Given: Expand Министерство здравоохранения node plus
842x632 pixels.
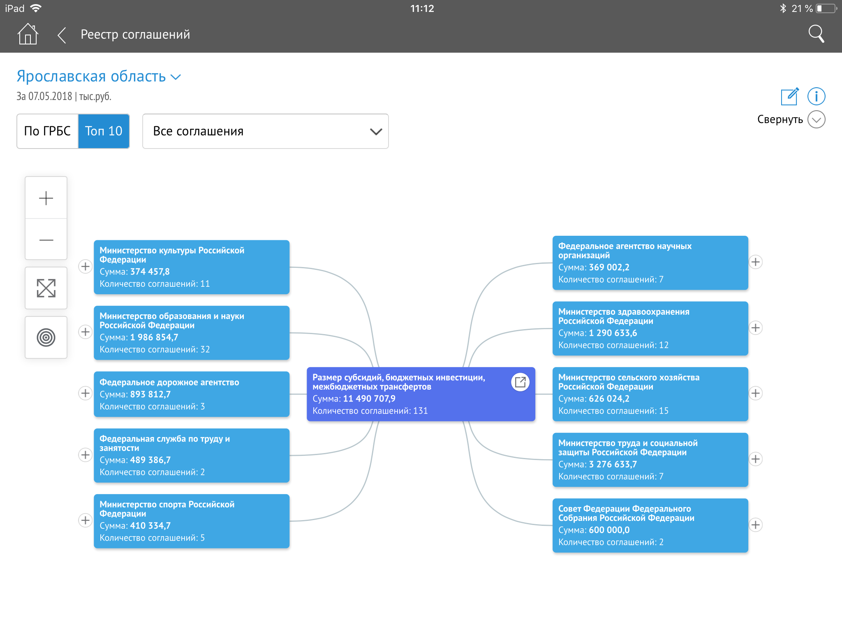Looking at the screenshot, I should tap(755, 328).
